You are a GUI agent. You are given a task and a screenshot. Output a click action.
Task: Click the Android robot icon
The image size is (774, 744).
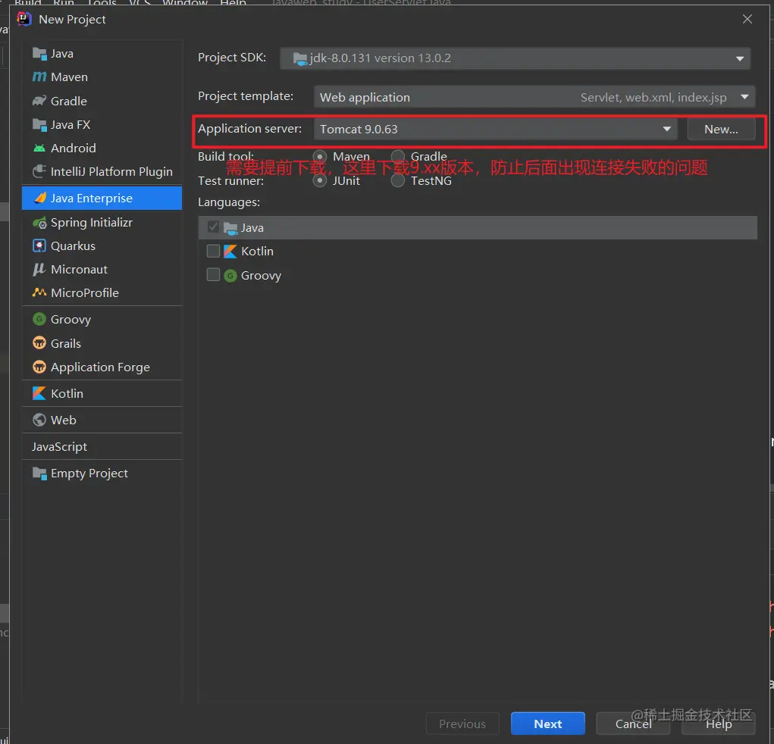tap(39, 148)
